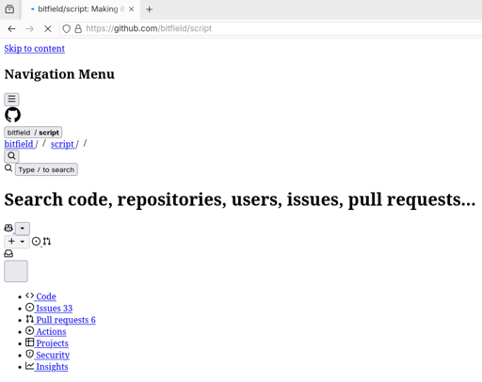Click the shield tracking protection icon in address bar
Screen dimensions: 482x382
[x=66, y=29]
